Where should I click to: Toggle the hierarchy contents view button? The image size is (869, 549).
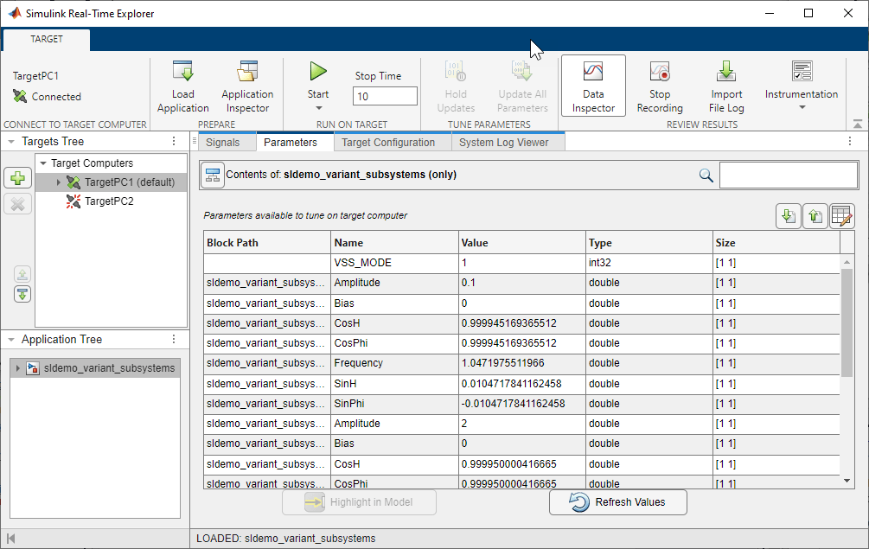[x=212, y=175]
